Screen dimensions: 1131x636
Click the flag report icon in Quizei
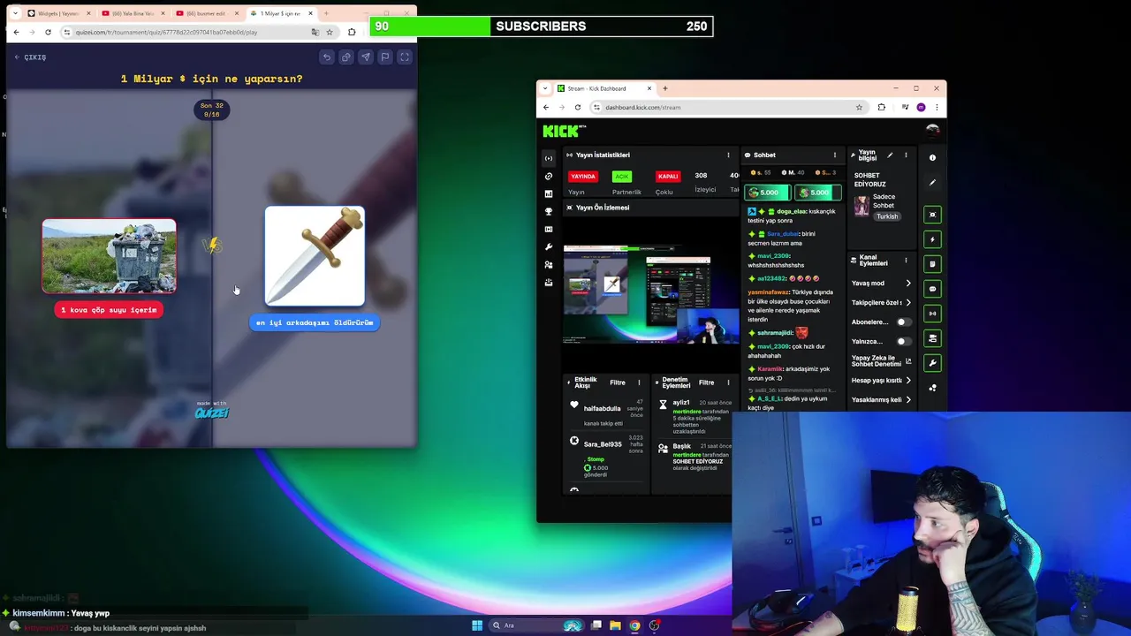(385, 57)
